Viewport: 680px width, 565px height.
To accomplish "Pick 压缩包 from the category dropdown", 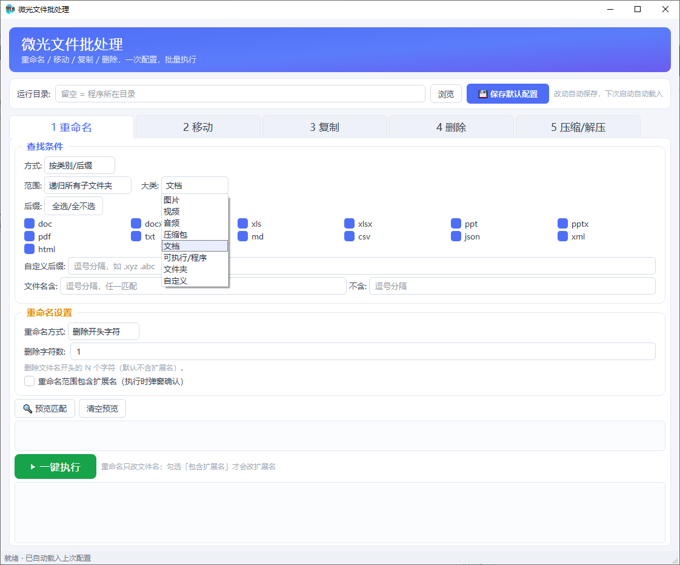I will (195, 235).
